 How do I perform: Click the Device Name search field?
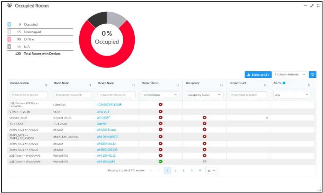pyautogui.click(x=116, y=95)
